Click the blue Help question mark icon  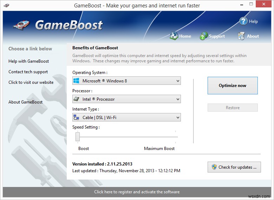(243, 21)
